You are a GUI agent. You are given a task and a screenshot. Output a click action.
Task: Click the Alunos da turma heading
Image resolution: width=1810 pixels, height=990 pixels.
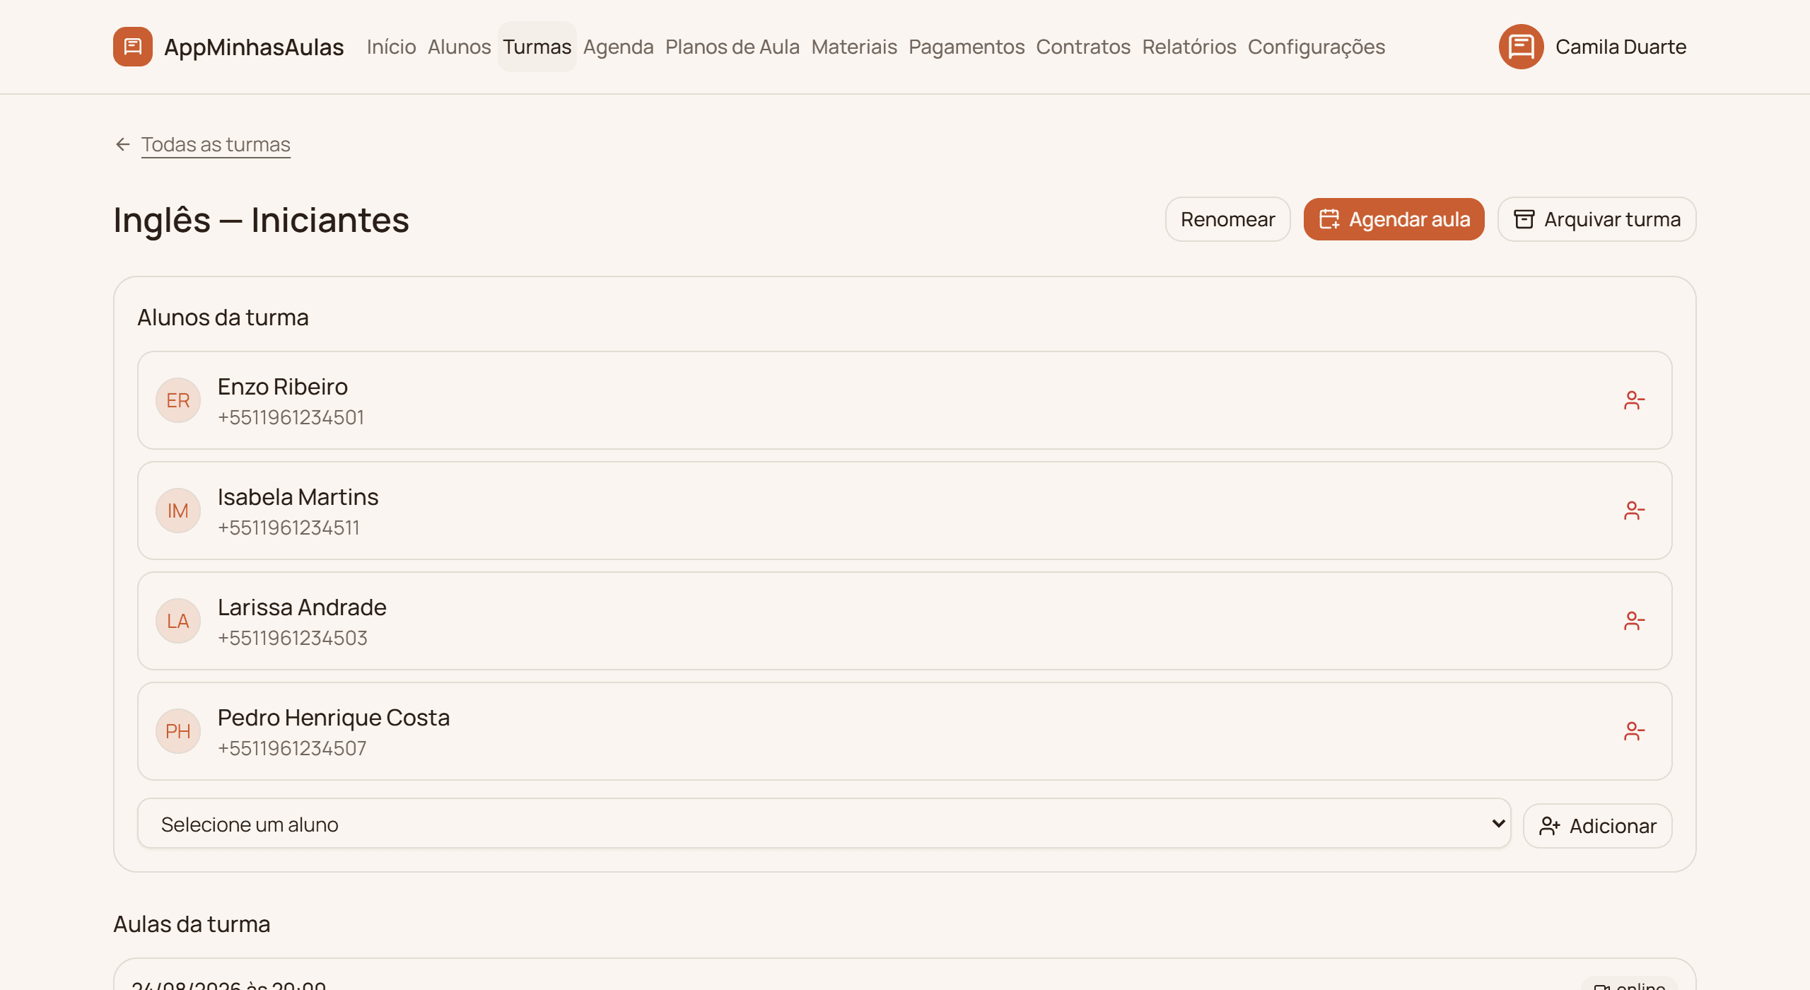(x=223, y=318)
